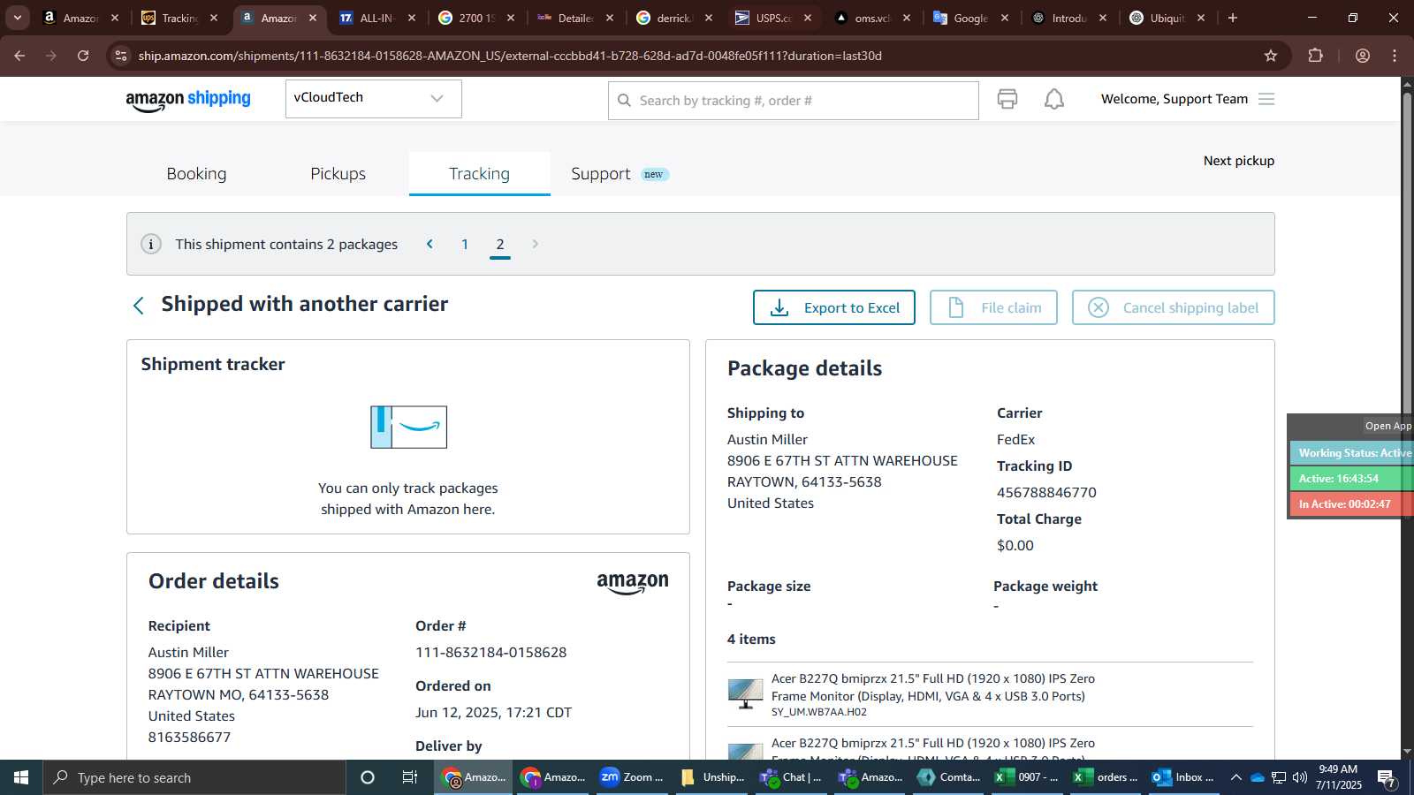Click the printer icon in header
The image size is (1414, 795).
[1007, 99]
